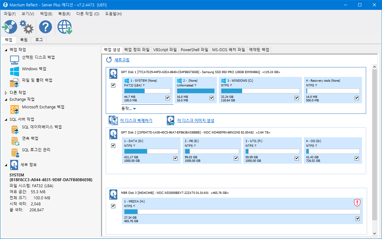Click the 1 - DATA (D:) usage bar
Viewport: 382px width, 239px height.
pyautogui.click(x=151, y=151)
